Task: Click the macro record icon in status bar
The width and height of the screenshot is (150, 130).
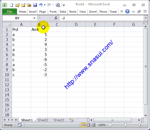Action: 20,125
